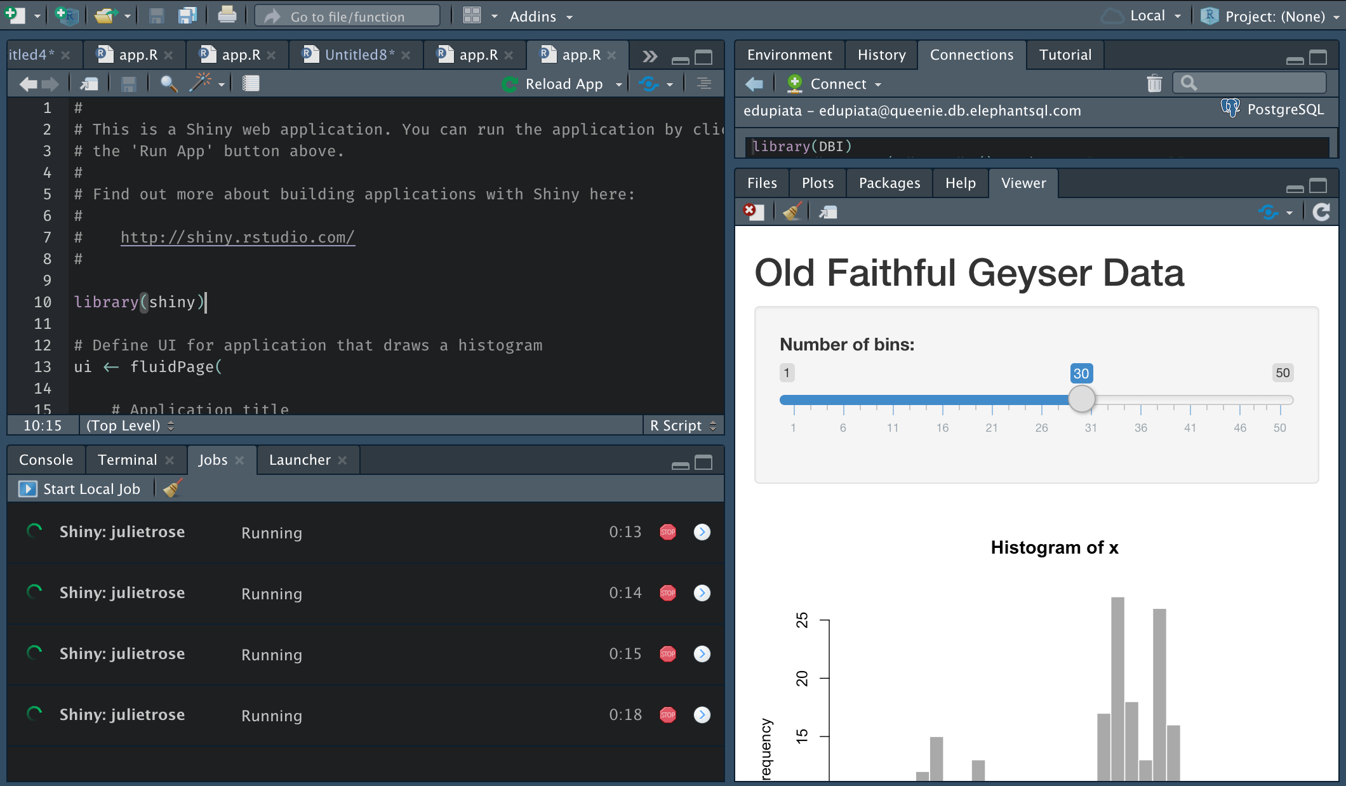Open the Project: (None) dropdown
Screen dimensions: 1346x786
pyautogui.click(x=1270, y=17)
